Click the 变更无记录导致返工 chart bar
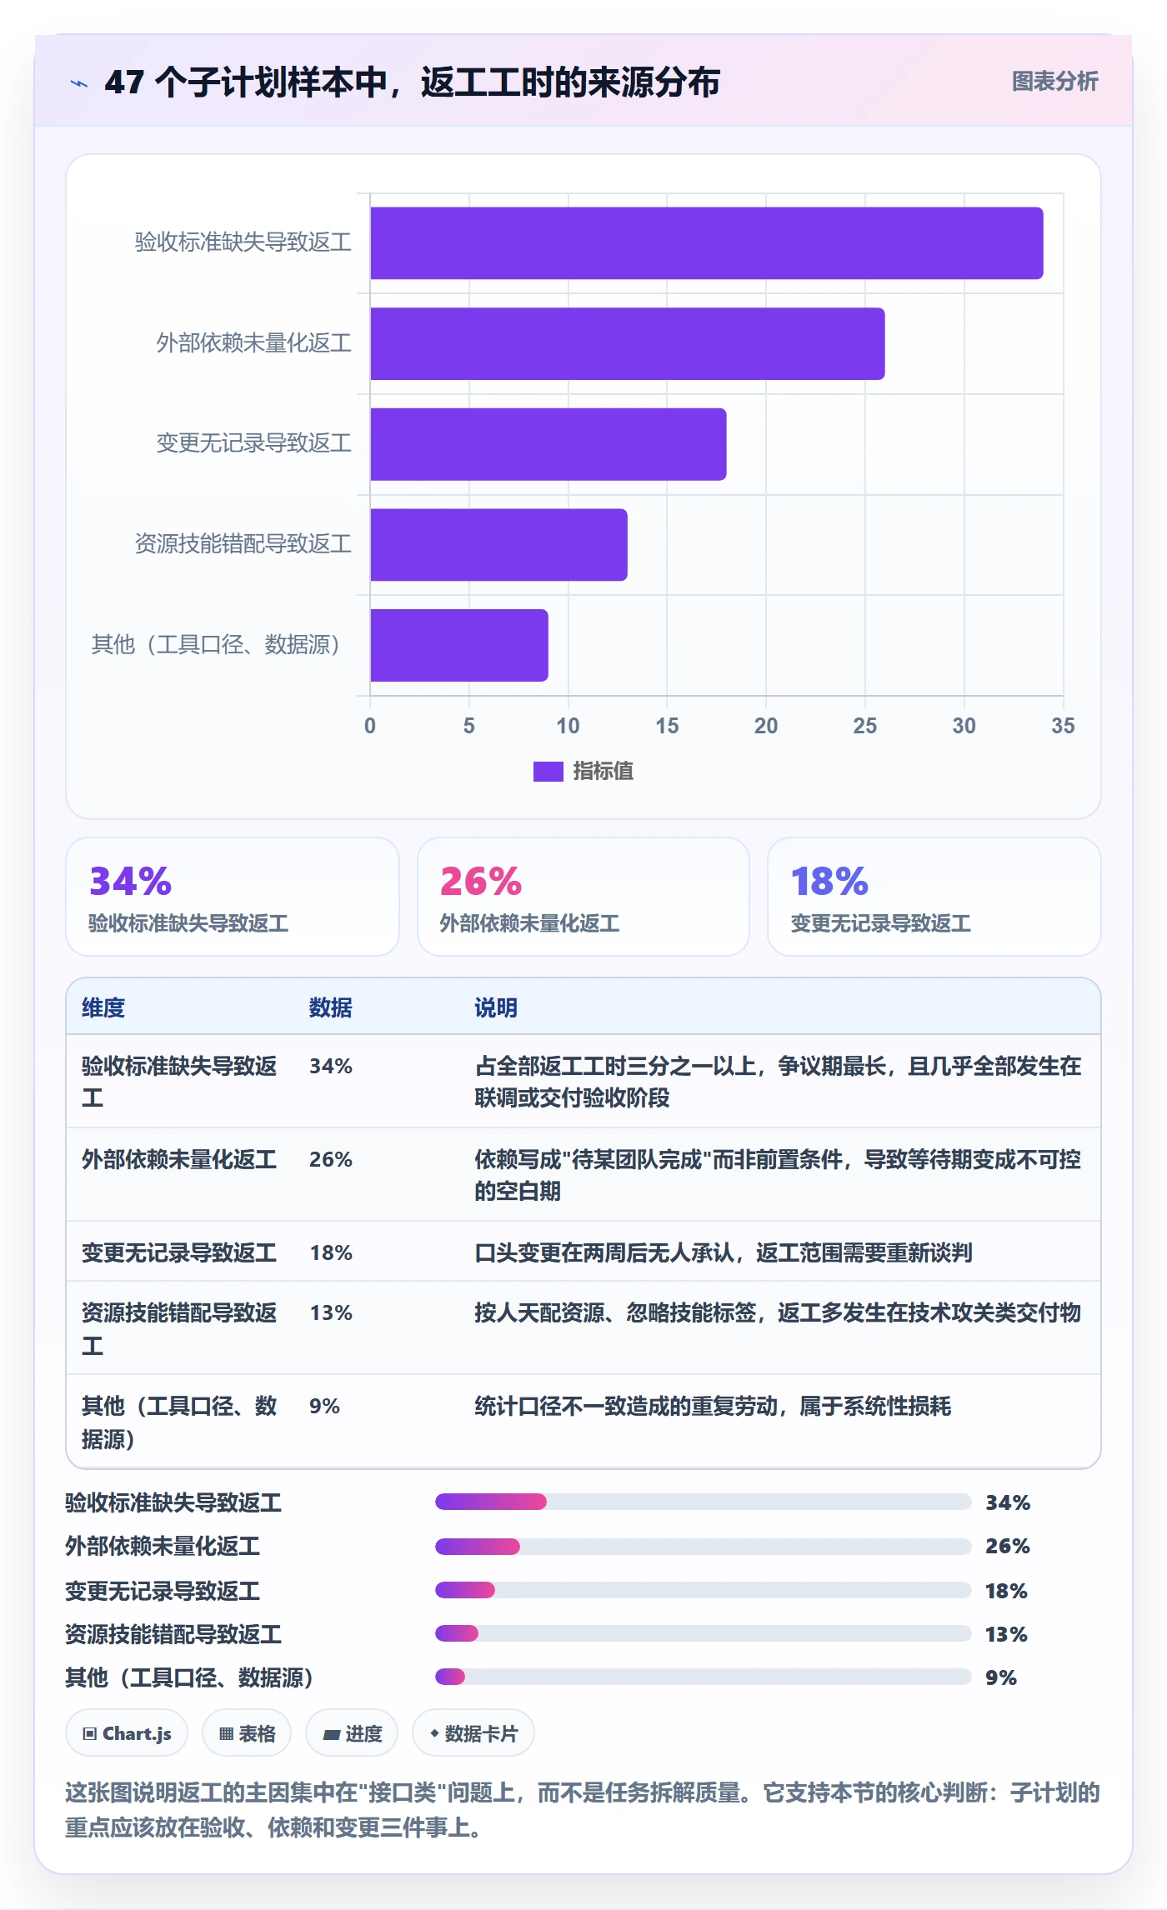Screen dimensions: 1167x1910 [548, 444]
